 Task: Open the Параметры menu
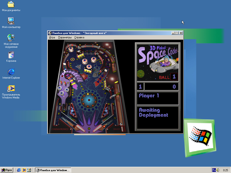(x=65, y=37)
